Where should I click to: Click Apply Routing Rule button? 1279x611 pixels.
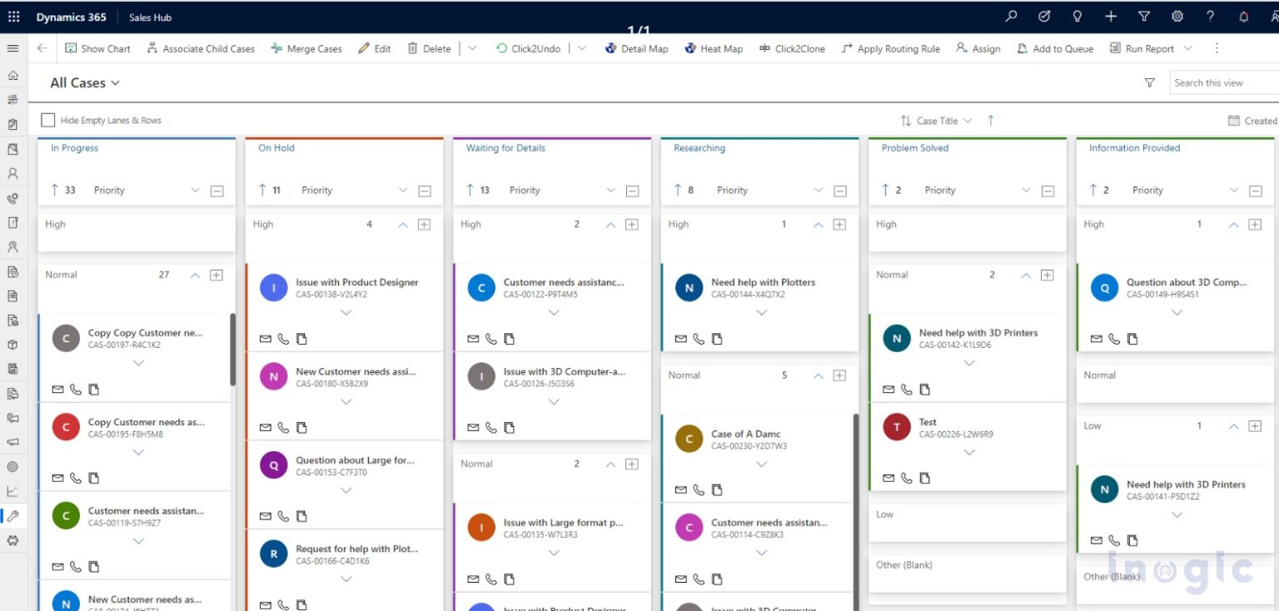tap(890, 48)
